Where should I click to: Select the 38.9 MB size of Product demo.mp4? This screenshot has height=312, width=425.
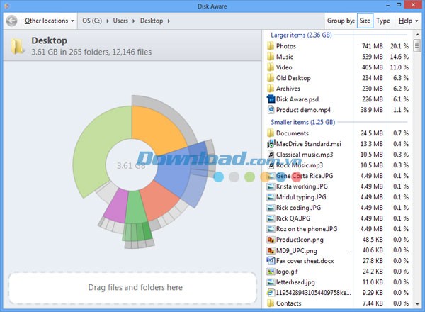click(x=372, y=110)
